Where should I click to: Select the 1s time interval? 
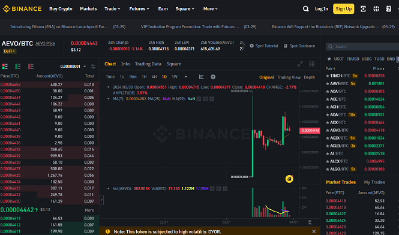point(122,77)
